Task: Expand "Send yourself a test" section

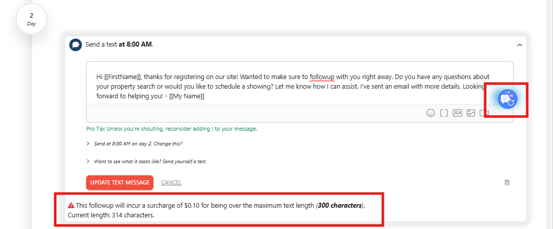Action: tap(146, 161)
